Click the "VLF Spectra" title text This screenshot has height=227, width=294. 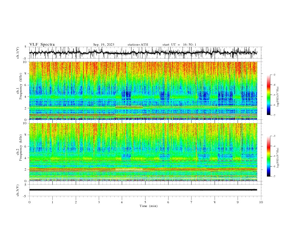42,45
